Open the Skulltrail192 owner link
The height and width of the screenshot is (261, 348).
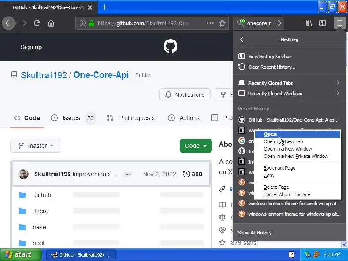coord(44,75)
